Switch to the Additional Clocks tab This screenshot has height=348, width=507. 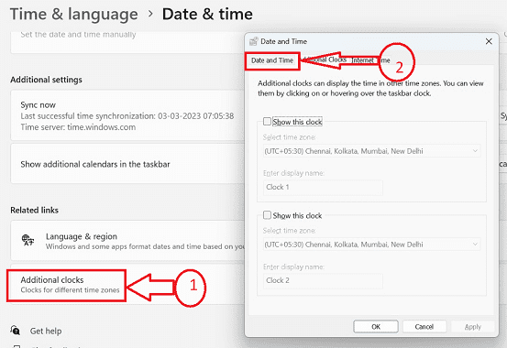click(x=325, y=60)
